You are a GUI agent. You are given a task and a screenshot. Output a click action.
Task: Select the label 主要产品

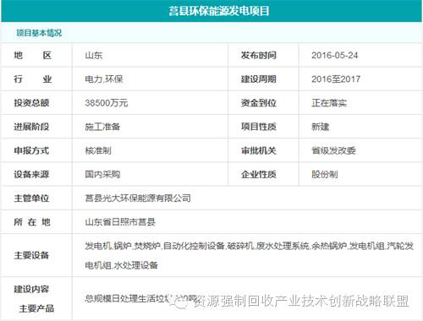[36, 308]
